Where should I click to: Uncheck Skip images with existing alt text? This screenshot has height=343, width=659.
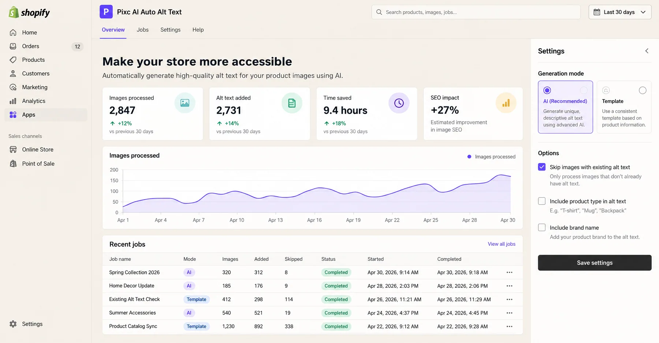click(542, 167)
